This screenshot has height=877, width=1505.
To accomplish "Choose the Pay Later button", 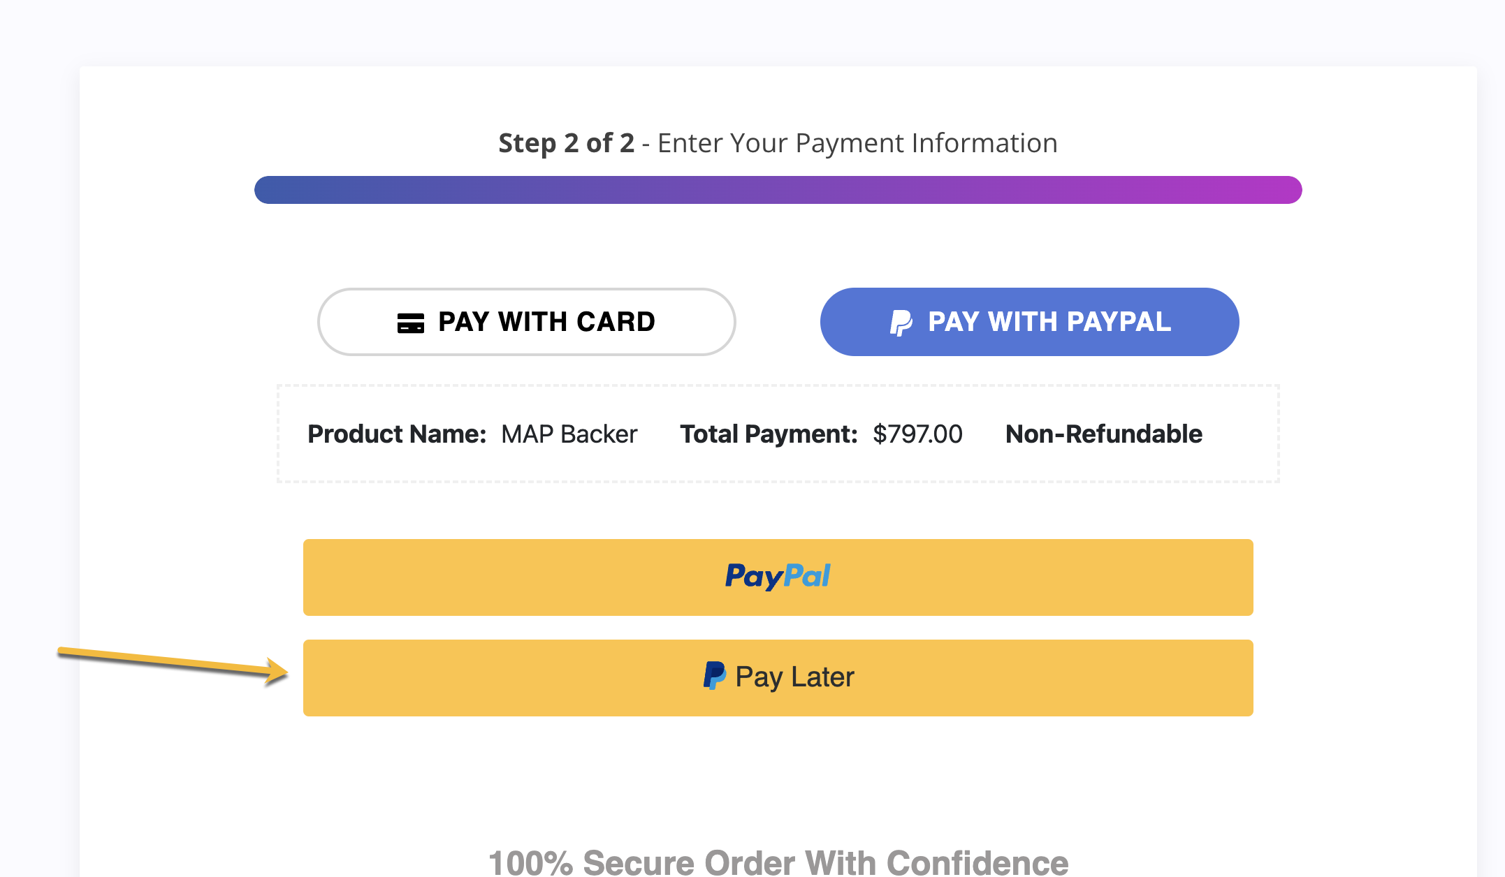I will [778, 678].
